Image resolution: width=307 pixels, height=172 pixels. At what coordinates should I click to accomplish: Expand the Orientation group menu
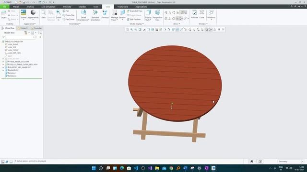[x=75, y=24]
